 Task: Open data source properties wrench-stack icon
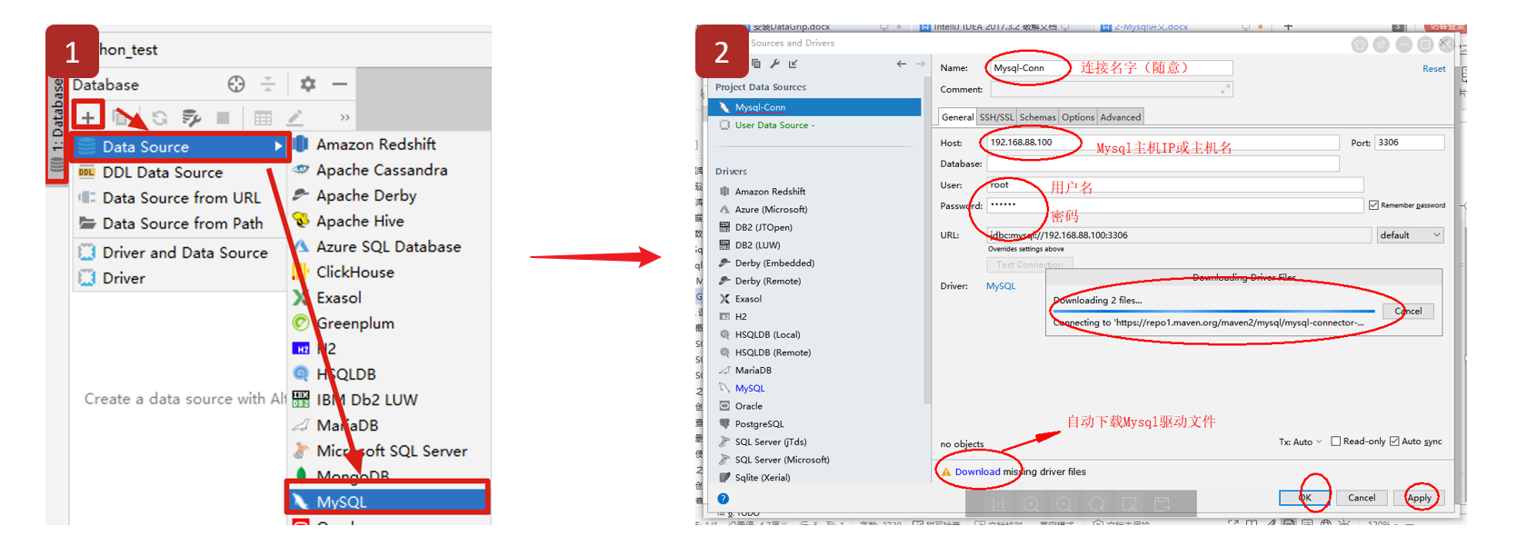click(191, 118)
